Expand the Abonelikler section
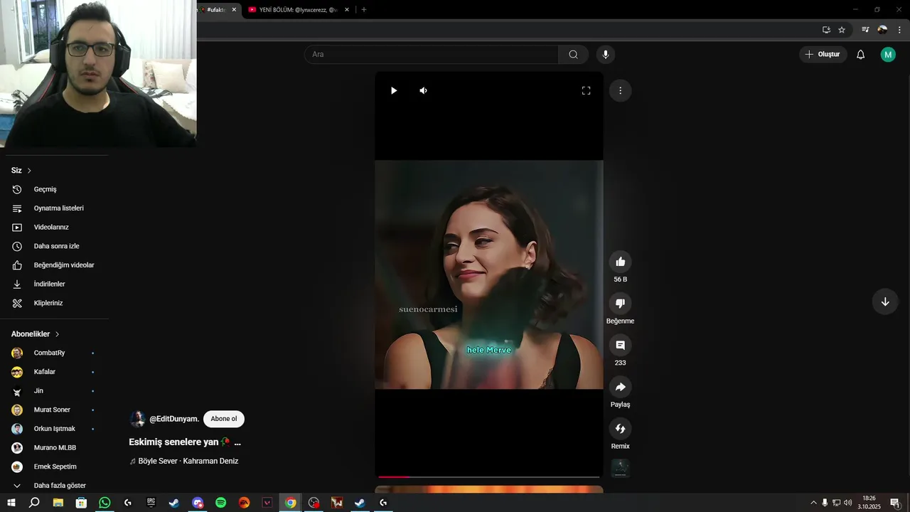Image resolution: width=910 pixels, height=512 pixels. (36, 334)
